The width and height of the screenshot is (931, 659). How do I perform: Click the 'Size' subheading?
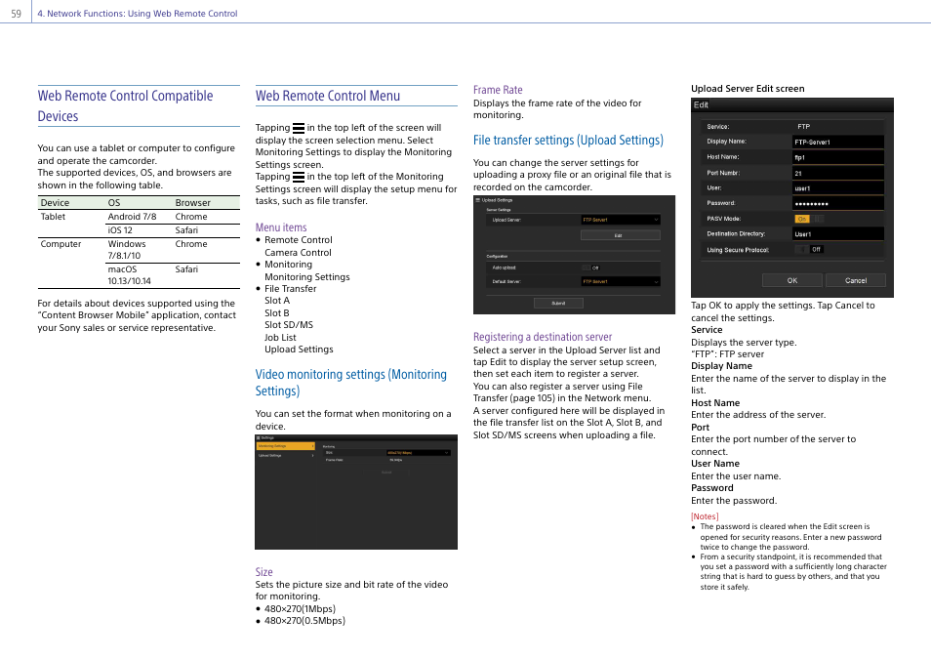(263, 572)
